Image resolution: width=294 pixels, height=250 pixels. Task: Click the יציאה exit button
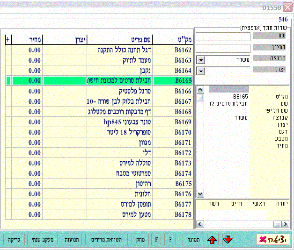tap(273, 239)
